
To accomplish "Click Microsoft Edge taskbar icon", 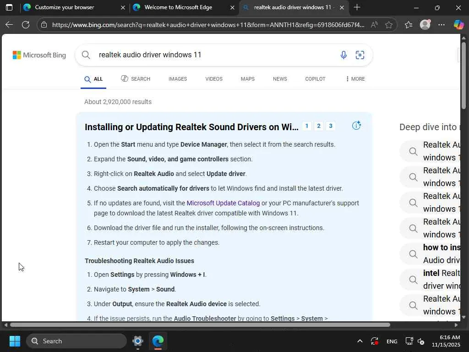I will point(158,341).
